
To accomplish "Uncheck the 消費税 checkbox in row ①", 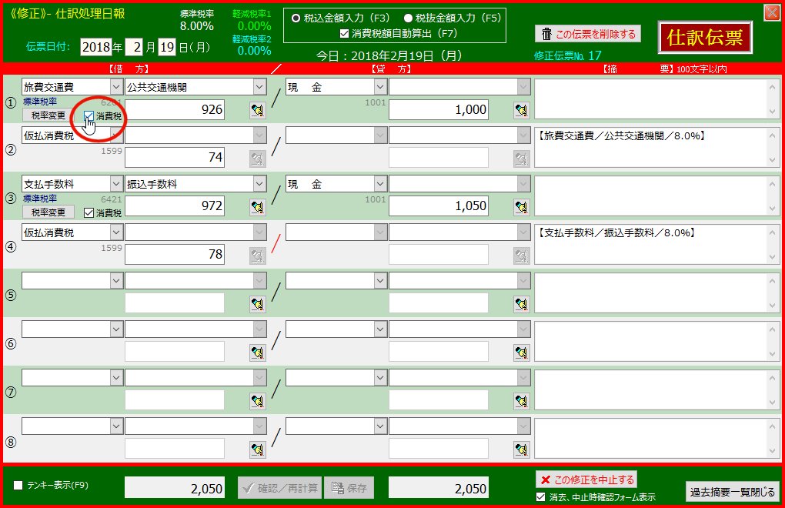I will coord(89,116).
